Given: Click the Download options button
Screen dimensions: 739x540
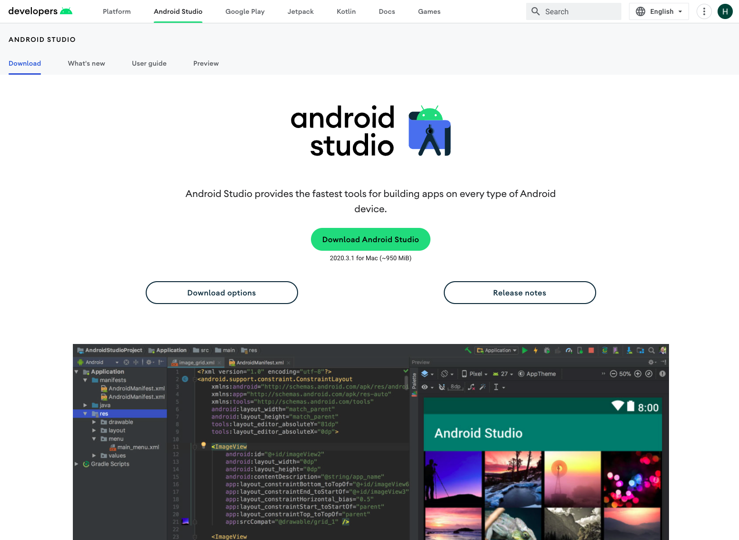Looking at the screenshot, I should pos(221,293).
